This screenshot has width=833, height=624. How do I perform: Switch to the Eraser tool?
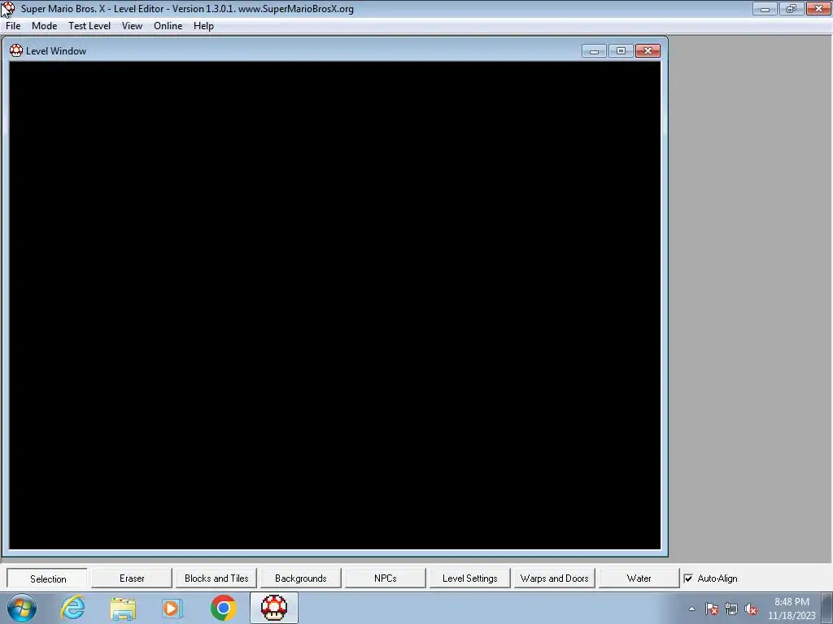[x=132, y=578]
